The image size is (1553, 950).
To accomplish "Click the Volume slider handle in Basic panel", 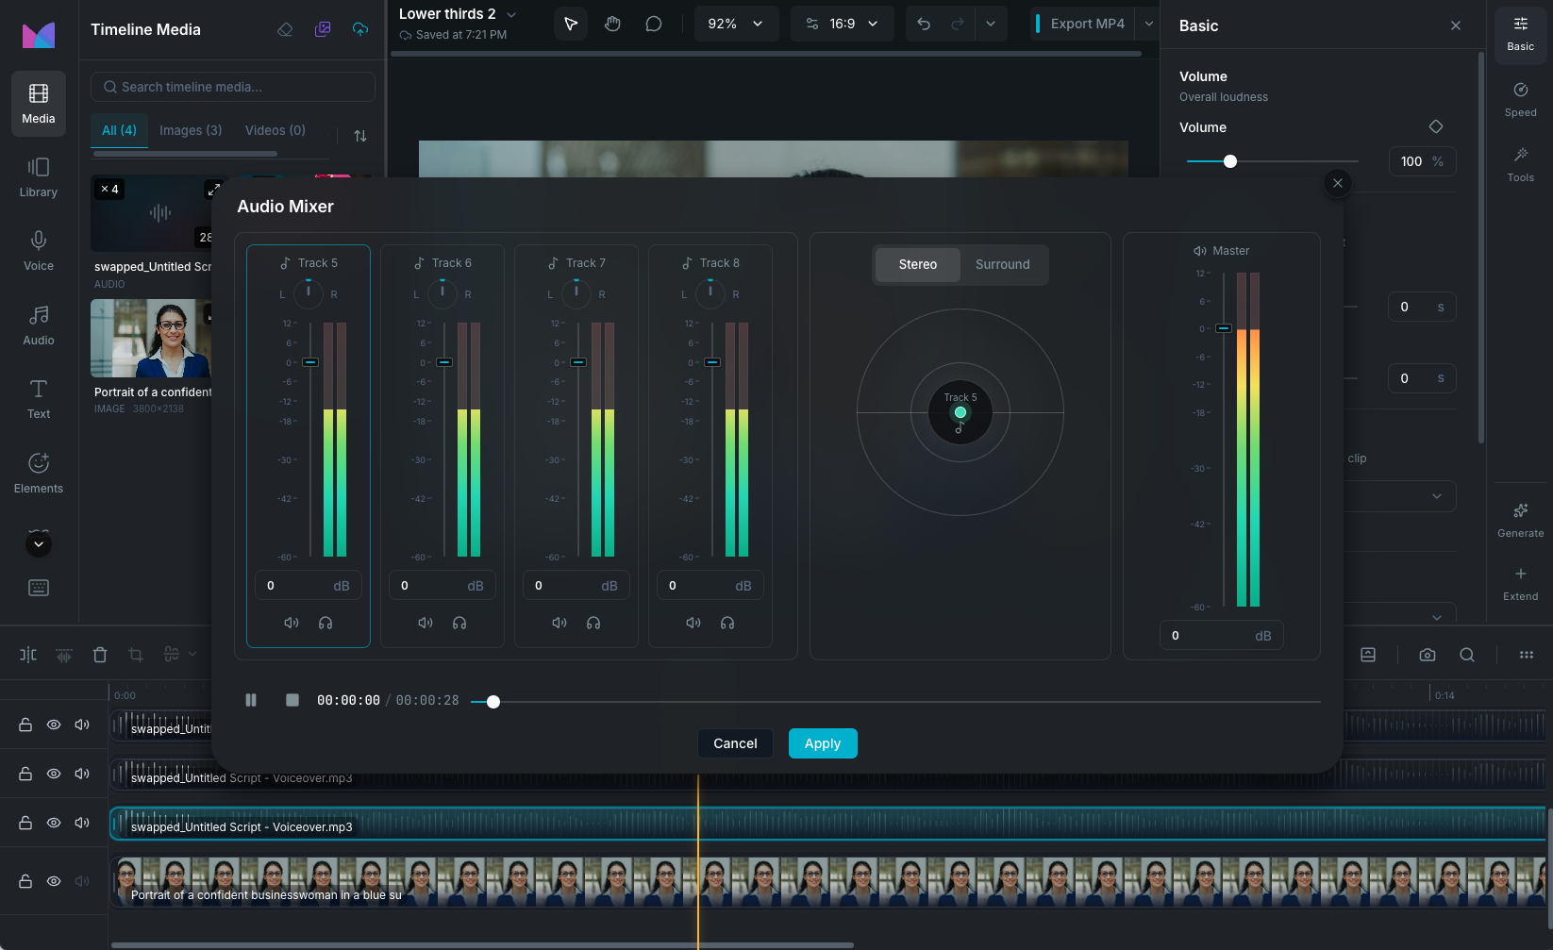I will point(1229,161).
